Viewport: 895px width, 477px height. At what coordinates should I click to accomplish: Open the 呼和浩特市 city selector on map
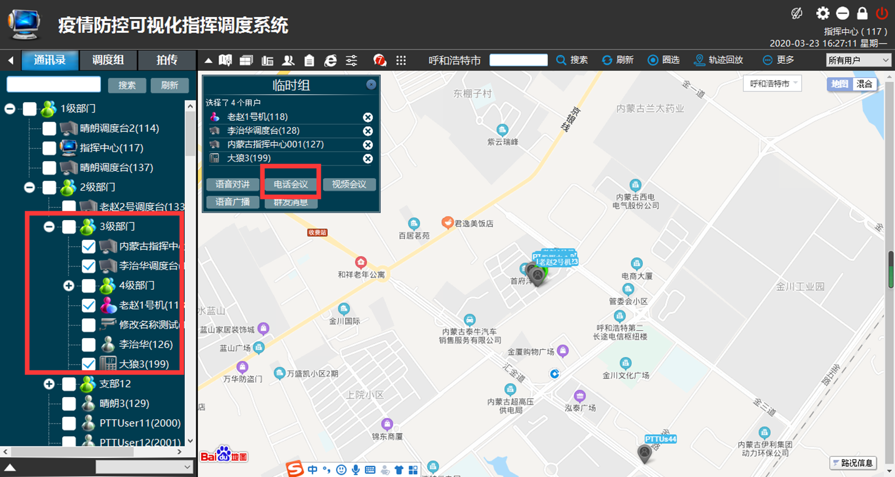(773, 83)
